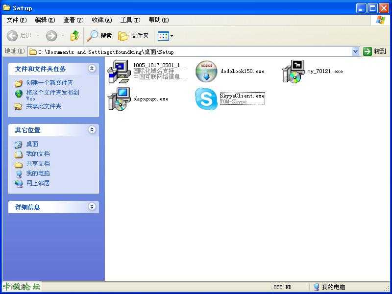Viewport: 392px width, 294px height.
Task: Click the 我的电脑 computer icon in sidebar
Action: (x=19, y=174)
